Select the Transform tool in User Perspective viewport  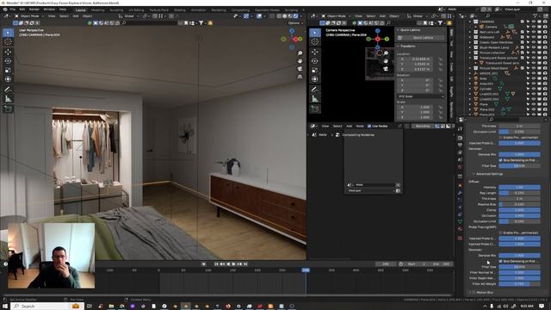click(8, 79)
